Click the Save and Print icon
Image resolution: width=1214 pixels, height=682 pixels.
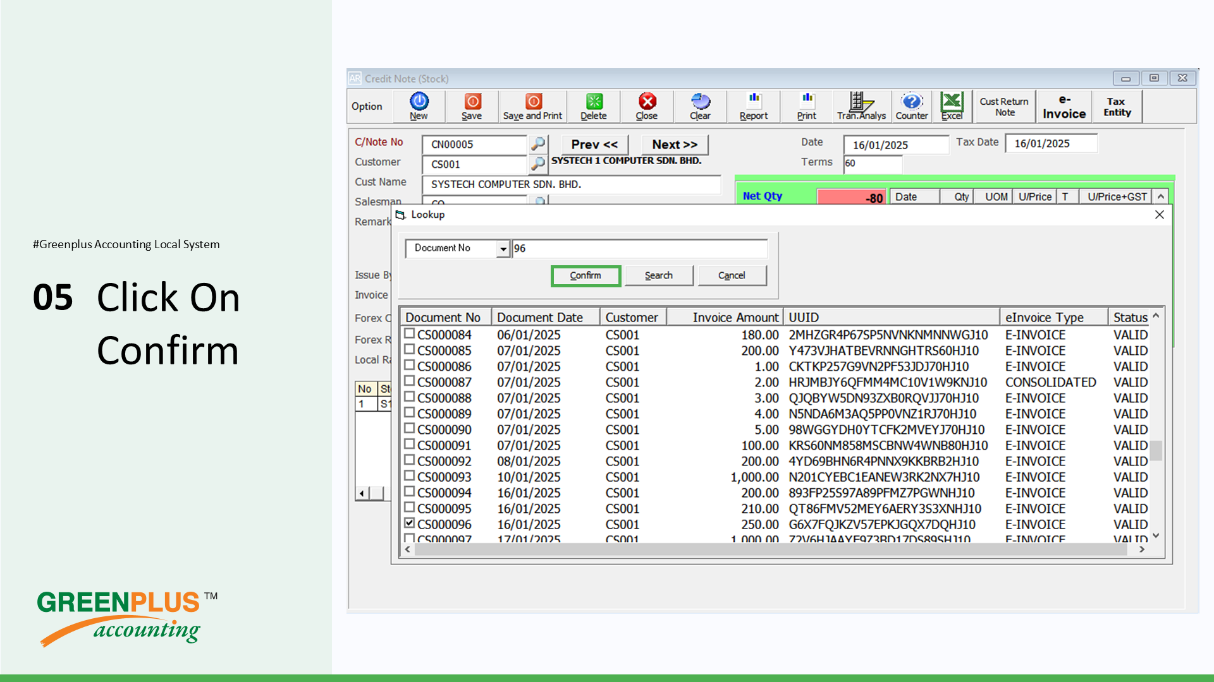tap(532, 105)
